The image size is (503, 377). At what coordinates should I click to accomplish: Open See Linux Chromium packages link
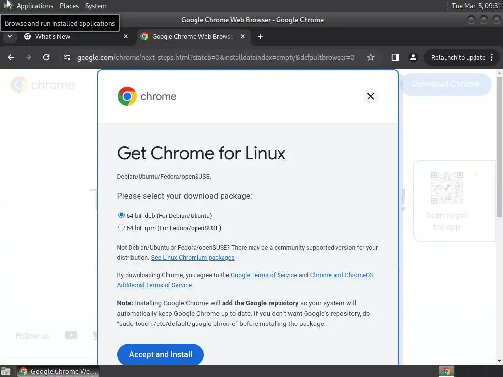[193, 257]
